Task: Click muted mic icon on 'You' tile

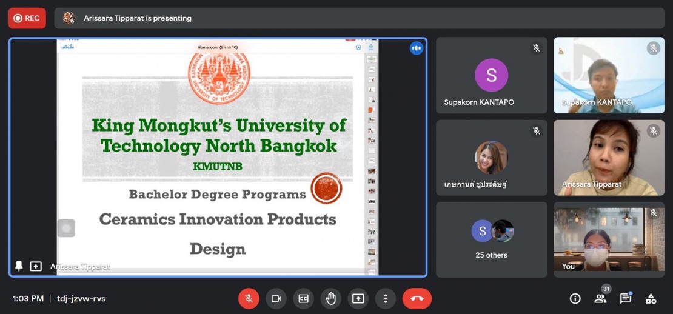Action: coord(653,213)
